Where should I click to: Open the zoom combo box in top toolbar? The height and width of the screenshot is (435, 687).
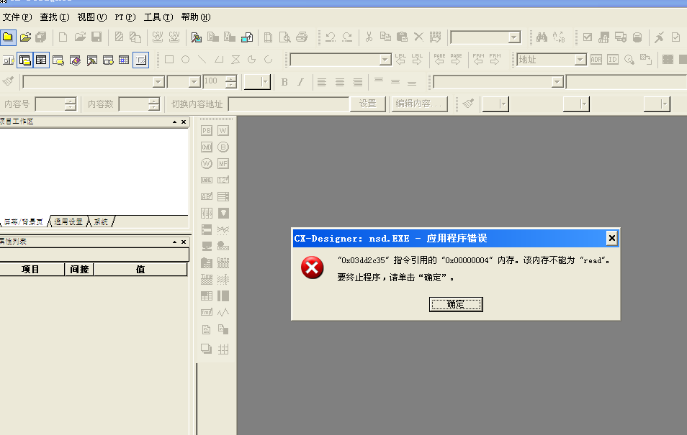[513, 37]
